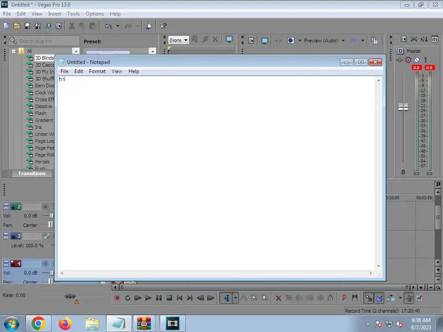This screenshot has height=332, width=443.
Task: Click the Record button in transport
Action: 117,298
